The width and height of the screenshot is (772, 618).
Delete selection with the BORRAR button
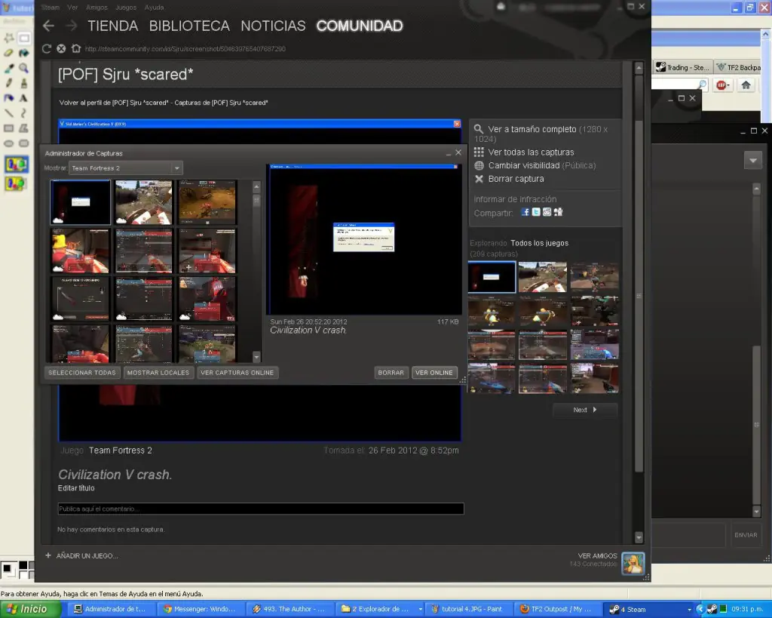point(391,373)
